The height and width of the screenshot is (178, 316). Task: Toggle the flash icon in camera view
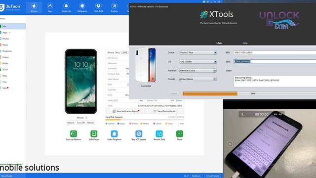coord(242,114)
